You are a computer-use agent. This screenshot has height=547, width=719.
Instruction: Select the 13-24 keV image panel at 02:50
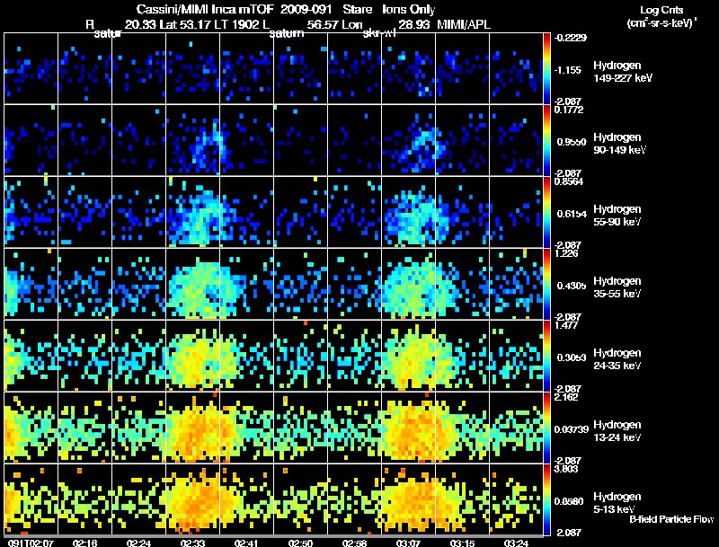pos(301,428)
